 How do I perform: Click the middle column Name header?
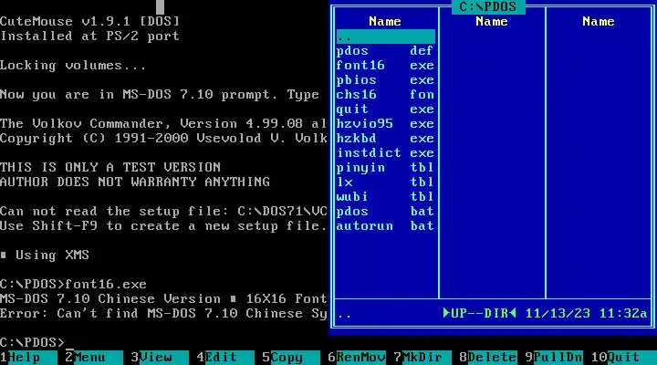(492, 22)
